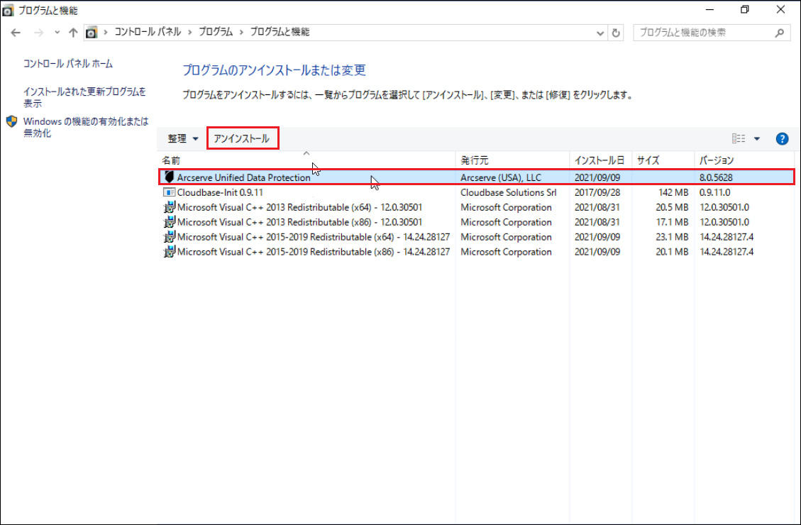Open help with question mark icon
The image size is (801, 525).
pyautogui.click(x=782, y=139)
